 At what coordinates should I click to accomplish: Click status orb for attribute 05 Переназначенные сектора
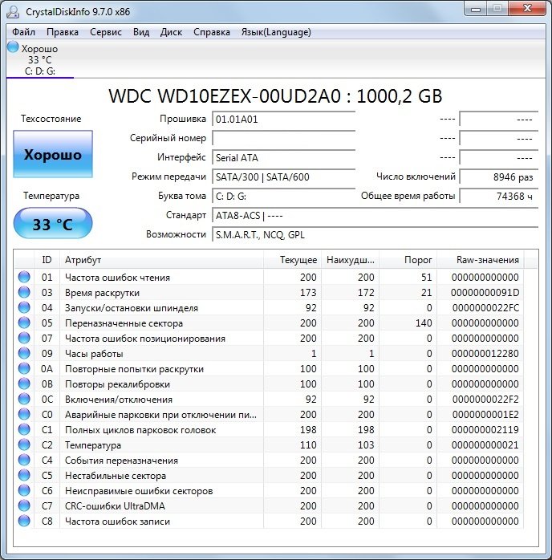pos(24,323)
